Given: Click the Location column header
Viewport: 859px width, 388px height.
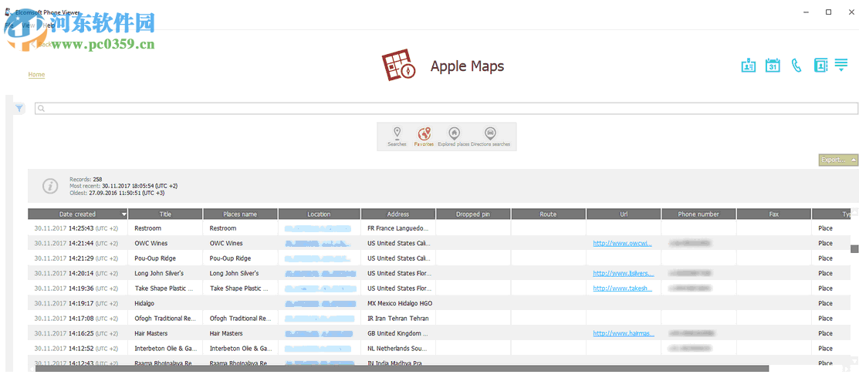Looking at the screenshot, I should click(320, 214).
